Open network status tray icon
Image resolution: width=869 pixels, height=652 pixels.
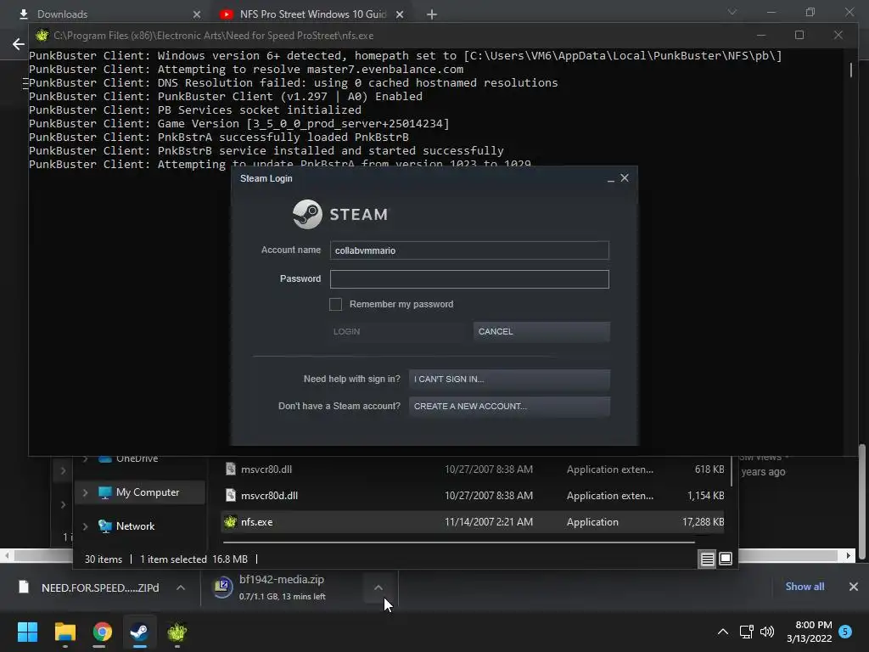[x=746, y=632]
